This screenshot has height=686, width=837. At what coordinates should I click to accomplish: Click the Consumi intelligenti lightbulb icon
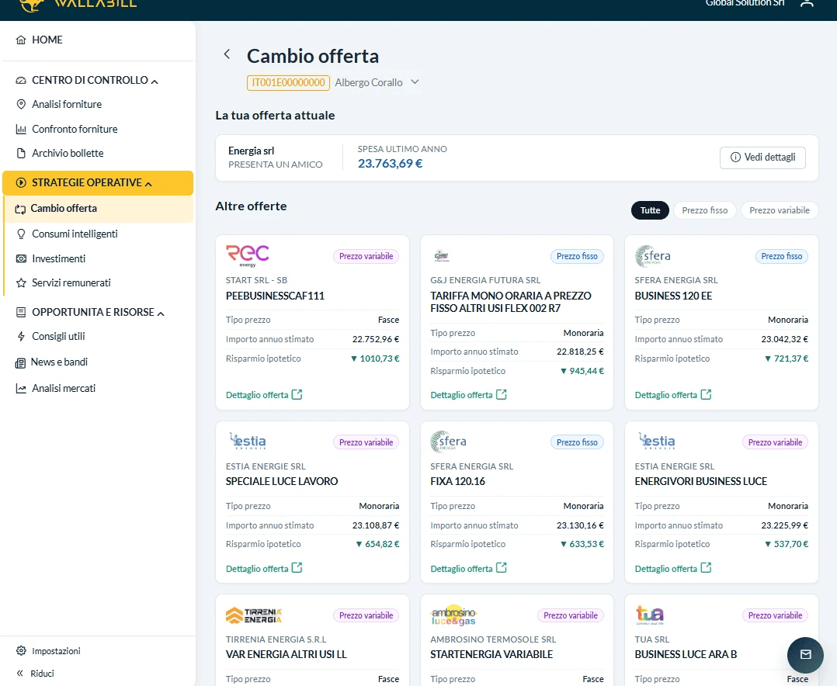coord(21,234)
